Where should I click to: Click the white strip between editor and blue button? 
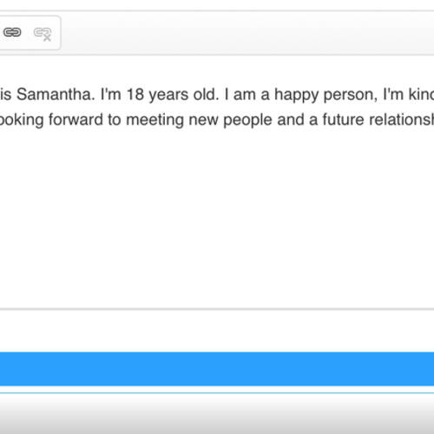[x=217, y=331]
